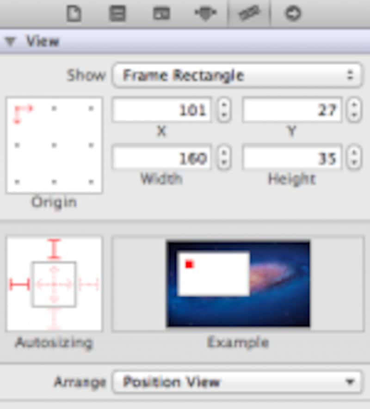The image size is (370, 409).
Task: Click the Height stepper control
Action: click(354, 158)
